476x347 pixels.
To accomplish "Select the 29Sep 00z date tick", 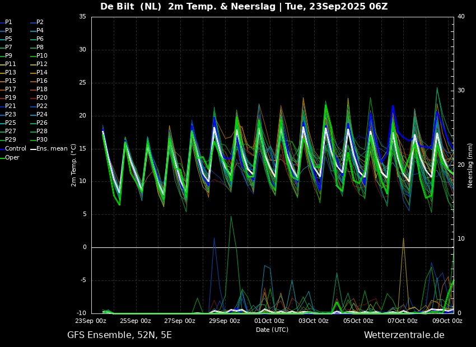I will [225, 321].
